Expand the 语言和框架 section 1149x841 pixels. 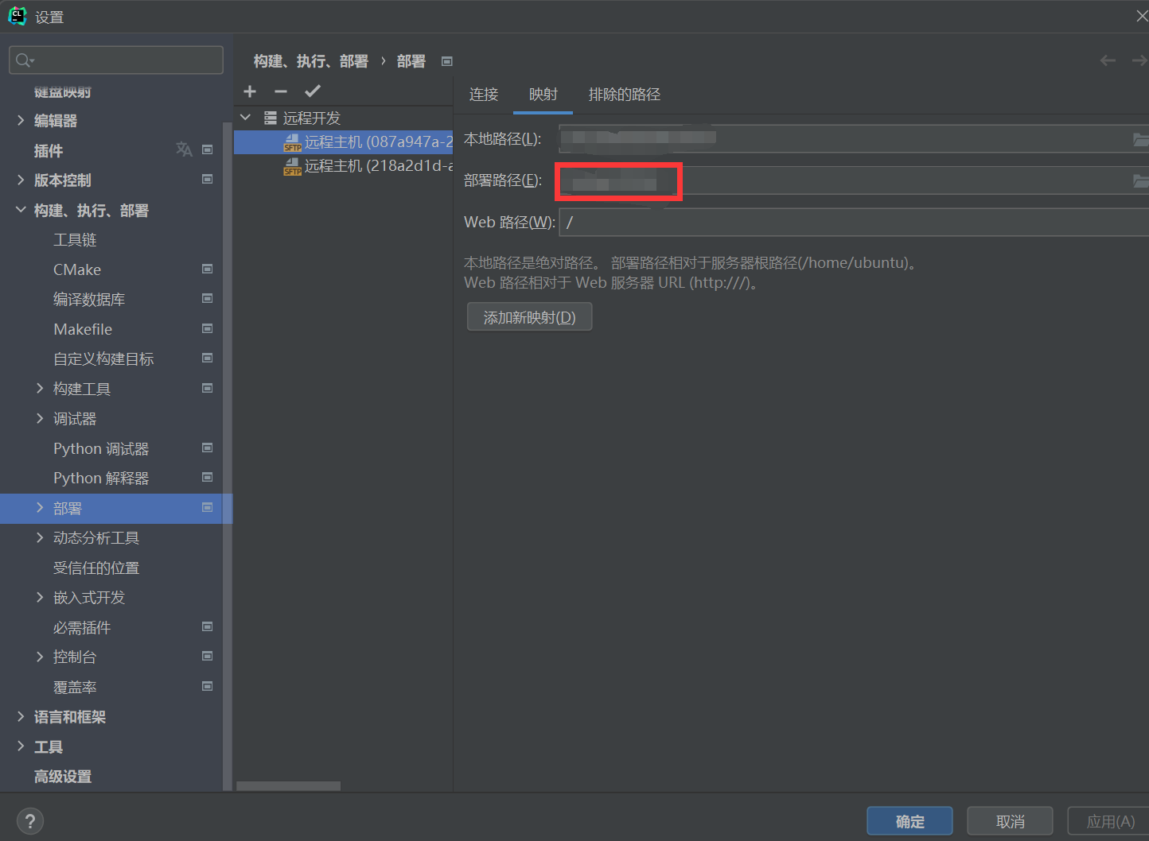(21, 716)
